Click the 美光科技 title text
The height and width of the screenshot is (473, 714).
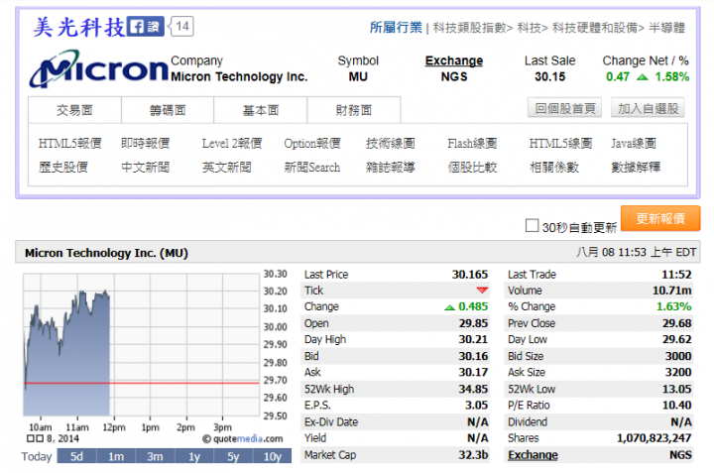(x=79, y=28)
